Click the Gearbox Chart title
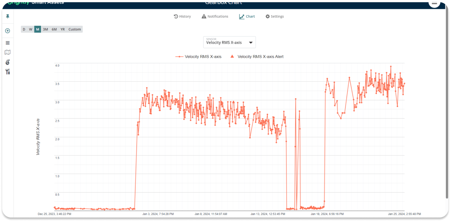The height and width of the screenshot is (221, 451). pos(224,3)
